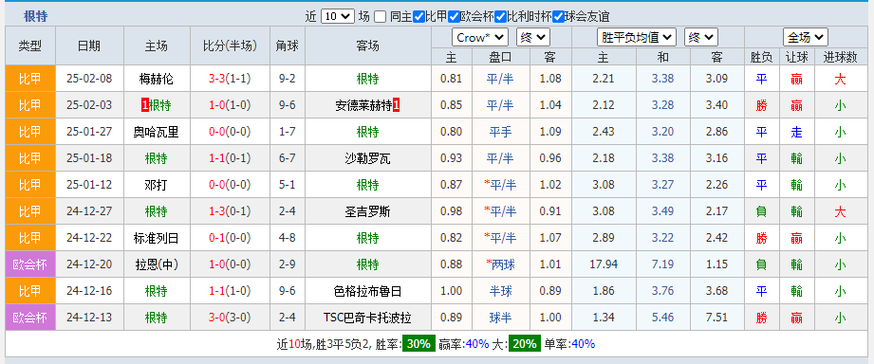The width and height of the screenshot is (874, 364).
Task: Click the 比分(半场) column header
Action: pos(230,45)
